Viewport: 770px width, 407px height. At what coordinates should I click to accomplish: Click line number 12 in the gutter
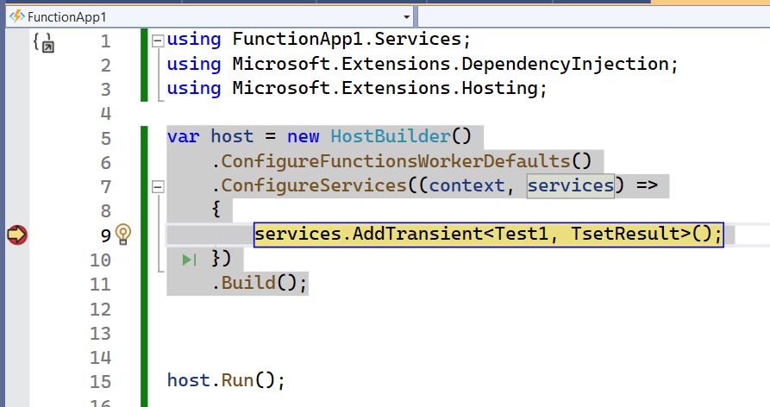(100, 310)
